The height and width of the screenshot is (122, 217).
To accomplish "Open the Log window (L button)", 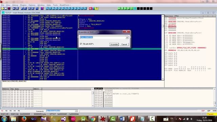I will (47, 8).
